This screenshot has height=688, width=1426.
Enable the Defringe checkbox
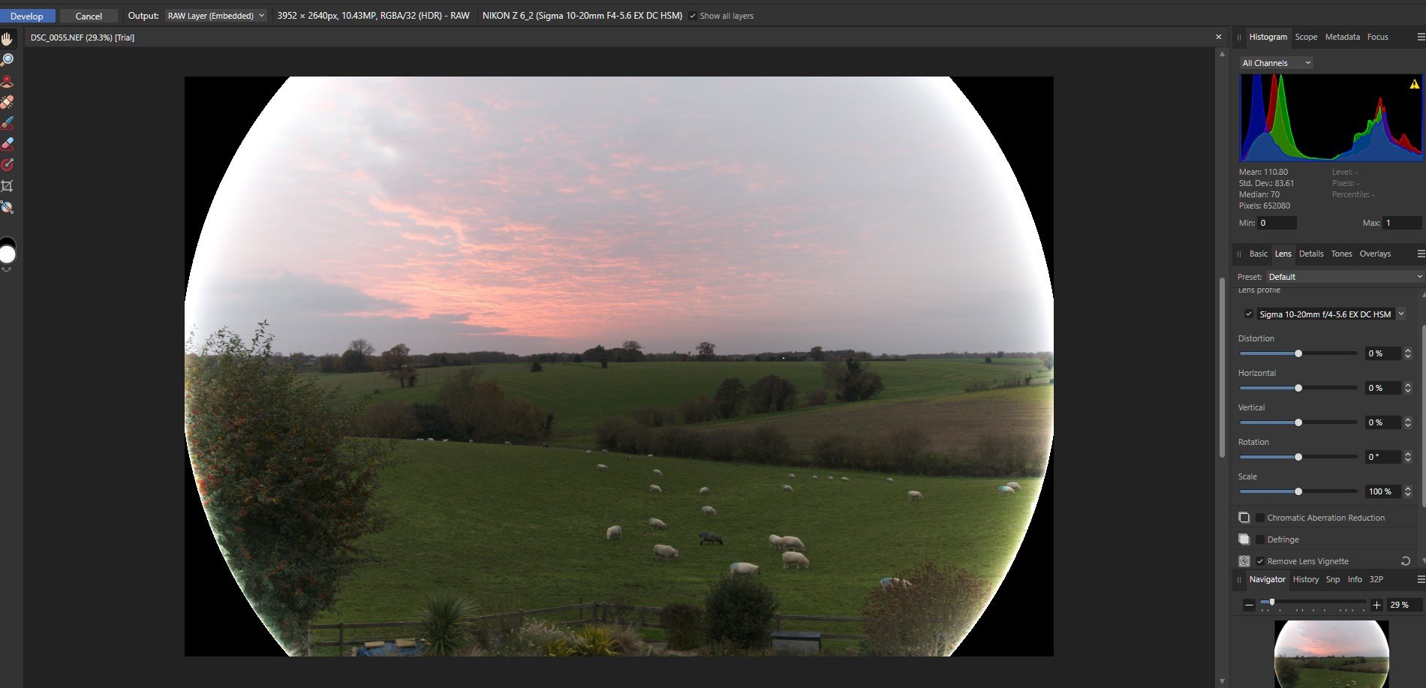coord(1260,539)
